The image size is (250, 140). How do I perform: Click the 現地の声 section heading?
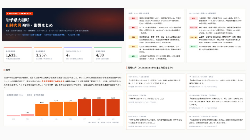click(150, 68)
